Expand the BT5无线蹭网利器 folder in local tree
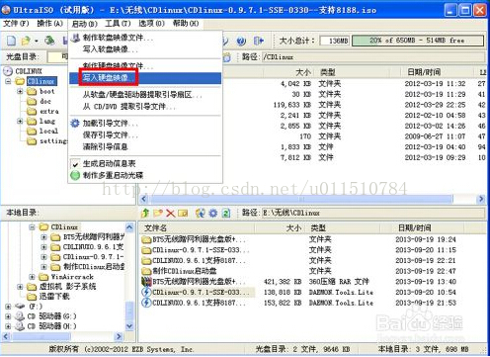 pyautogui.click(x=43, y=237)
